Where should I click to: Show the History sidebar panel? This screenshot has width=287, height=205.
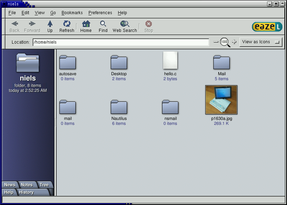27,192
